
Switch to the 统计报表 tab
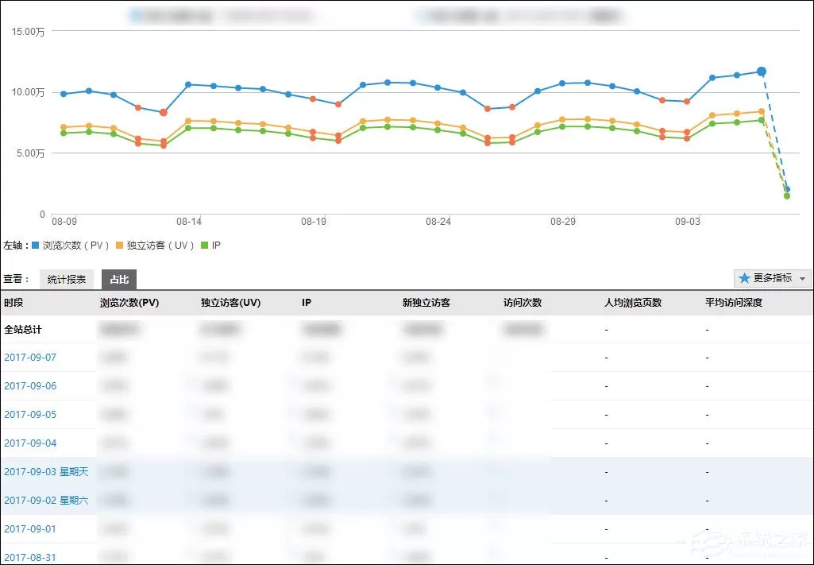pos(67,280)
